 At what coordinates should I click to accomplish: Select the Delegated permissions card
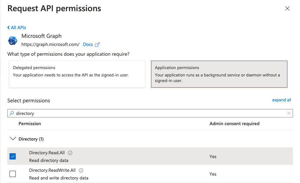77,74
